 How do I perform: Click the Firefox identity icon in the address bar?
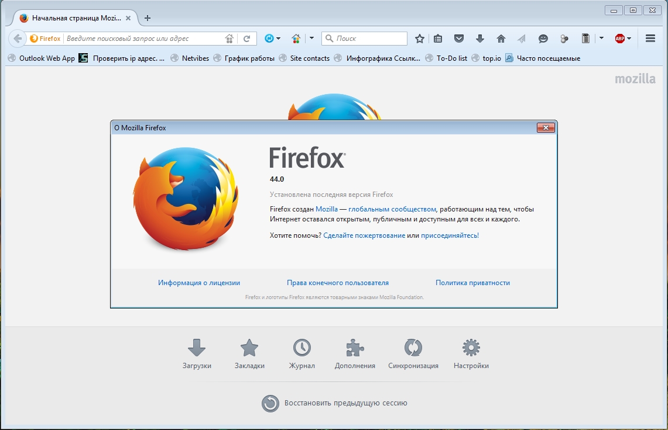pyautogui.click(x=34, y=39)
